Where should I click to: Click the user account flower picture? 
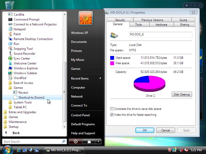click(86, 18)
